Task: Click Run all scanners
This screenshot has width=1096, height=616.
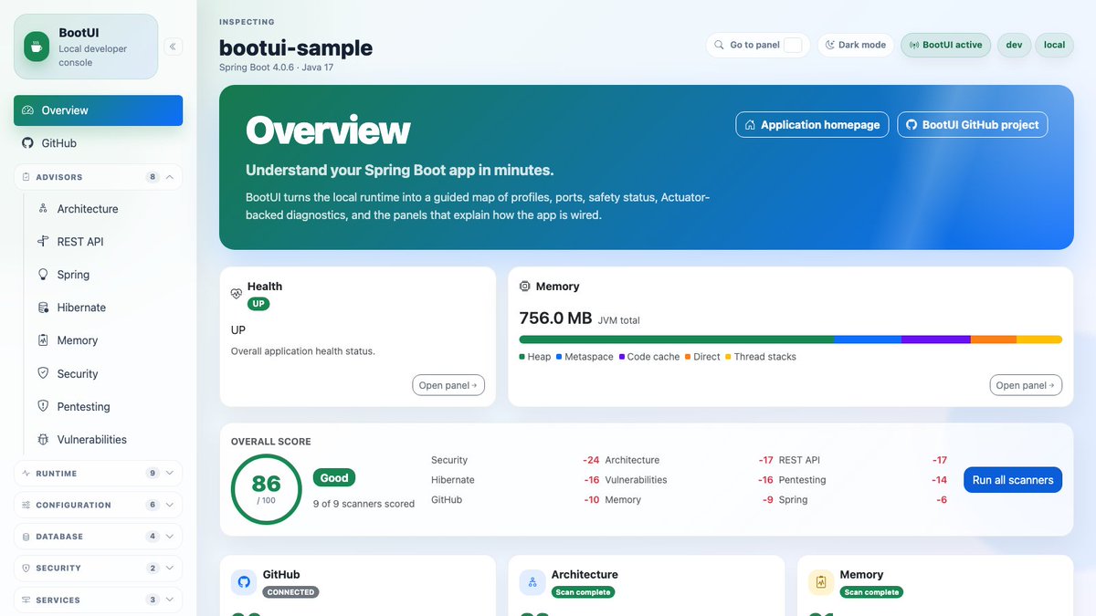Action: [1013, 480]
